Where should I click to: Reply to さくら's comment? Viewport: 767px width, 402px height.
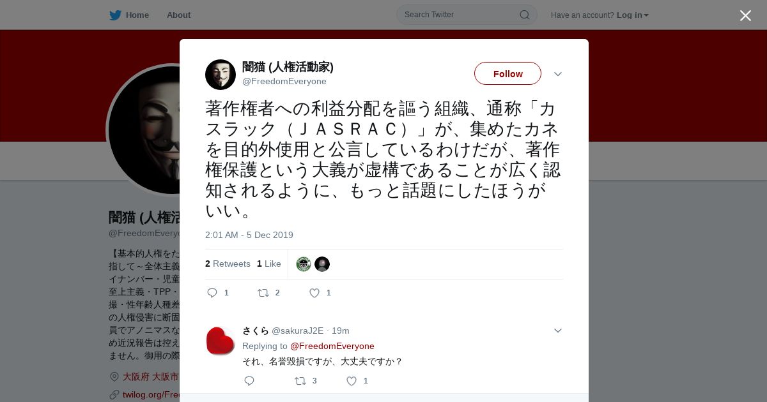coord(249,381)
